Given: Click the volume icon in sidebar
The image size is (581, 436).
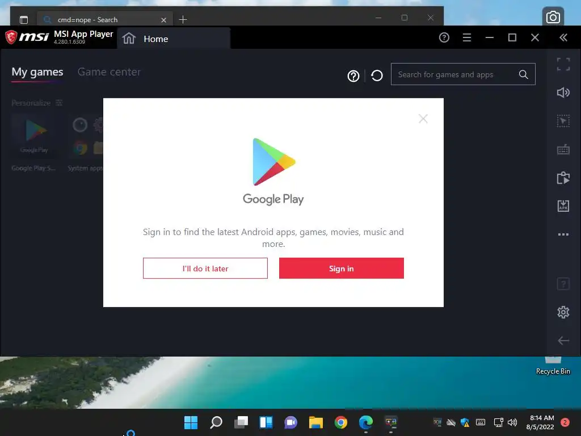Looking at the screenshot, I should (x=563, y=93).
